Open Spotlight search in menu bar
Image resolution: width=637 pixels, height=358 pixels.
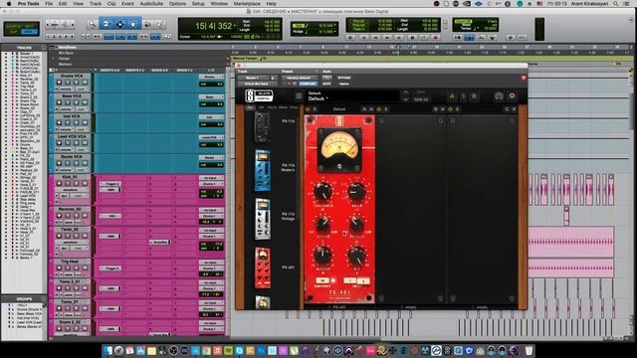(x=616, y=4)
